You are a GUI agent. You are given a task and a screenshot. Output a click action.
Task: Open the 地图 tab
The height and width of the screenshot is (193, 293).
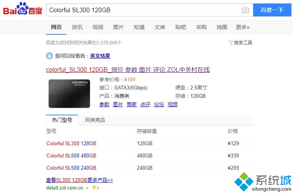222,27
